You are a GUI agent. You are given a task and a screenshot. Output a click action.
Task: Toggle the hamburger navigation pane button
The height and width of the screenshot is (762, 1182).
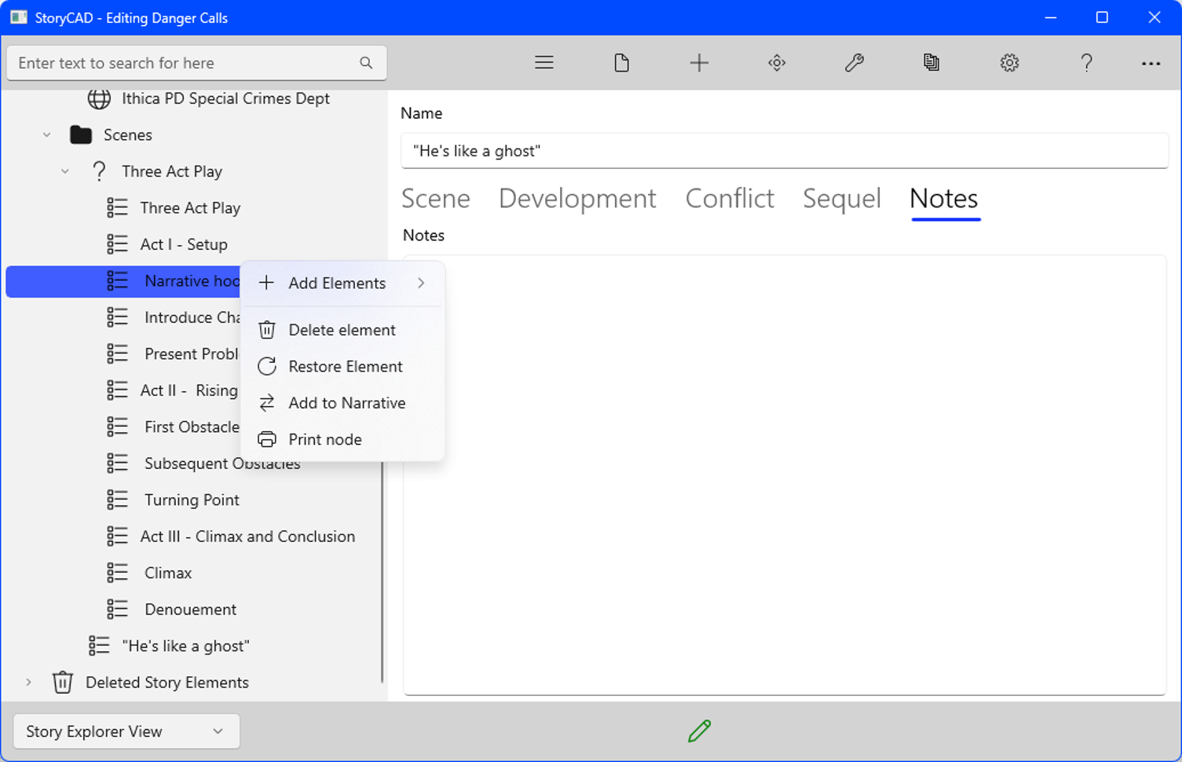(x=543, y=63)
